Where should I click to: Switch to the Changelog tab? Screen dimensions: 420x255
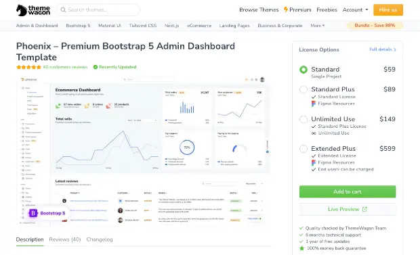[x=100, y=239]
